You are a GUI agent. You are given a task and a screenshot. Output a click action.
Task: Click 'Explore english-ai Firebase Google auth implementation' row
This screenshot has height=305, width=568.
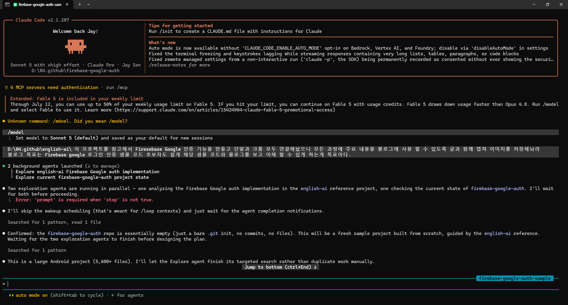(87, 172)
